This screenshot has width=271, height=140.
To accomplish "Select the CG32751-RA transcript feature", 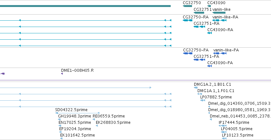I will 199,27.
